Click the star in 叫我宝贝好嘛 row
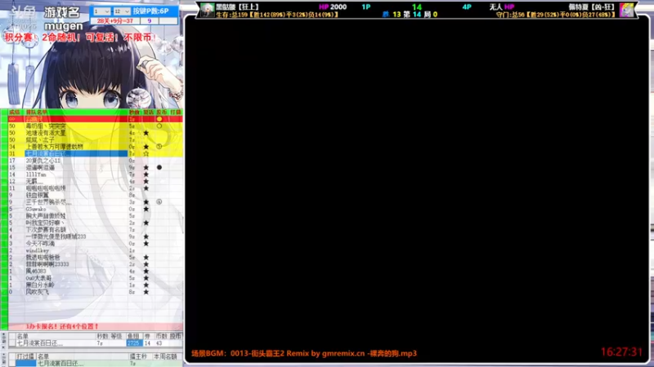The height and width of the screenshot is (367, 654). coord(146,223)
